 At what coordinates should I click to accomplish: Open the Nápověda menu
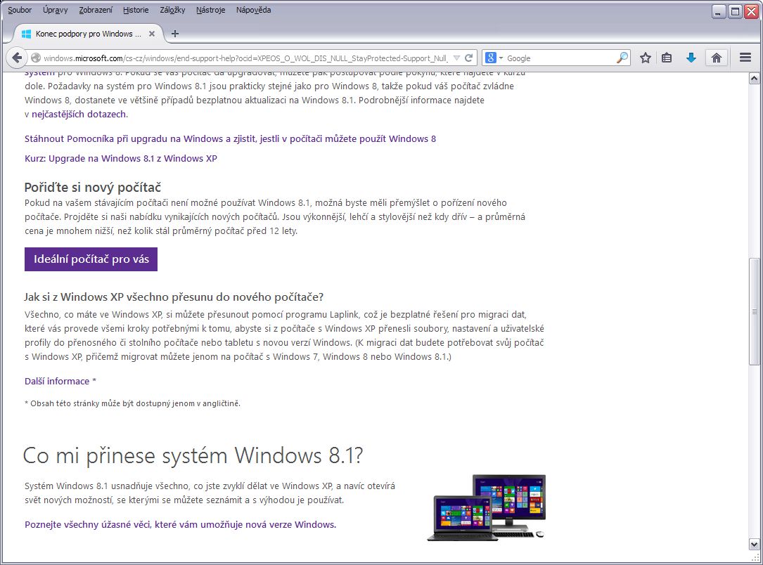coord(254,10)
